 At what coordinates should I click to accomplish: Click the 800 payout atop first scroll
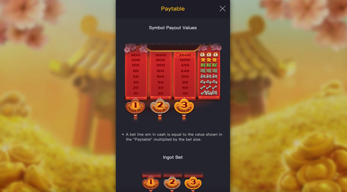pyautogui.click(x=136, y=55)
